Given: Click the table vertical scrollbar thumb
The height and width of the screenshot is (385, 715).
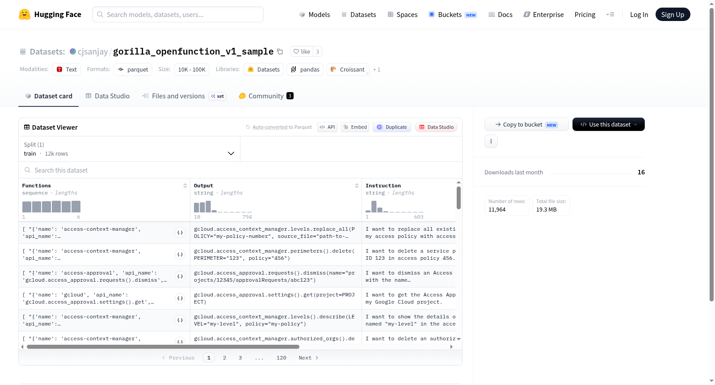Looking at the screenshot, I should 458,198.
